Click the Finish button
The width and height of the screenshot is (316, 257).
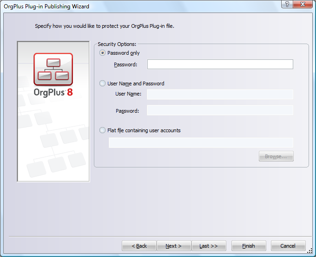point(249,246)
